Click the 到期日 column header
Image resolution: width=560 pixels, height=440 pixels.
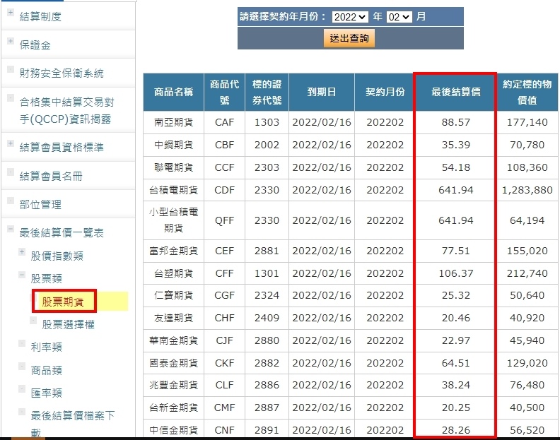pos(322,92)
